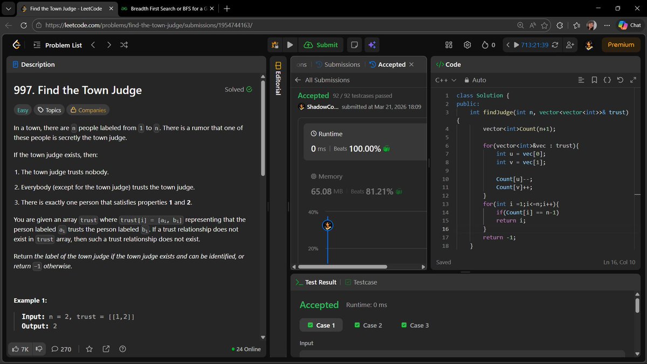Close the Accepted tab
Image resolution: width=647 pixels, height=364 pixels.
coord(411,64)
